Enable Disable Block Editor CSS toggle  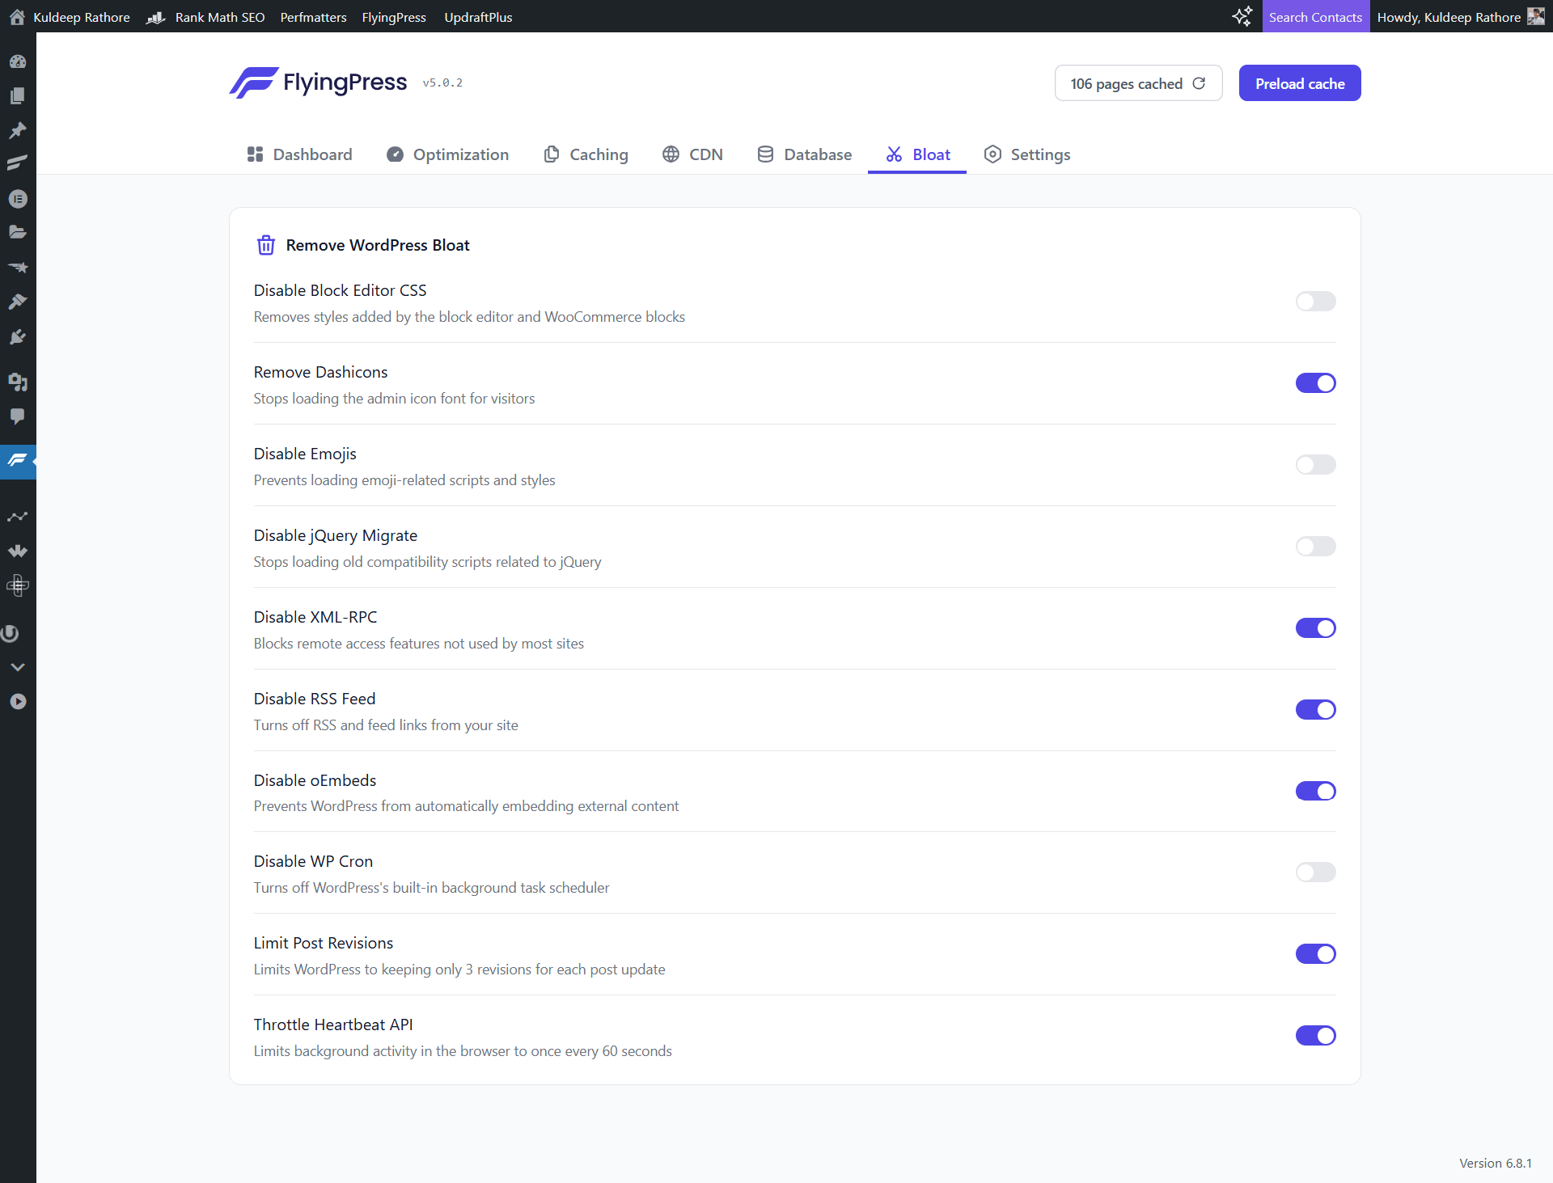(x=1315, y=301)
